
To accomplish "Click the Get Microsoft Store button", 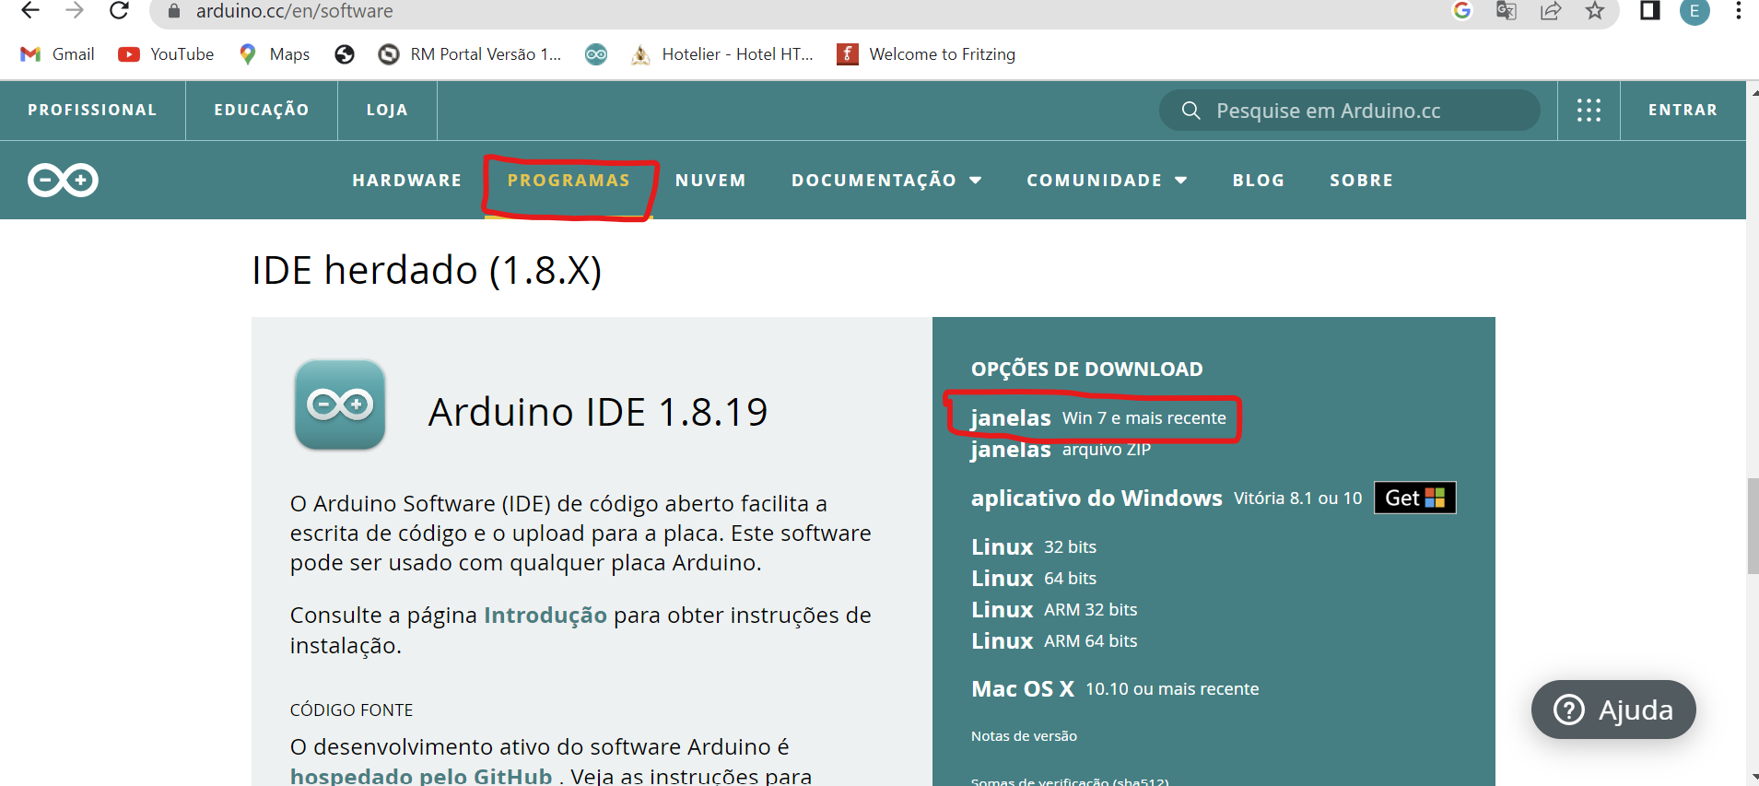I will pyautogui.click(x=1415, y=498).
